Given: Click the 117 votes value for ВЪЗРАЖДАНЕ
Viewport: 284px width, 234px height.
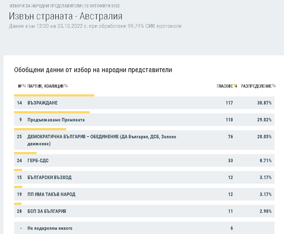Looking at the screenshot, I should 229,103.
